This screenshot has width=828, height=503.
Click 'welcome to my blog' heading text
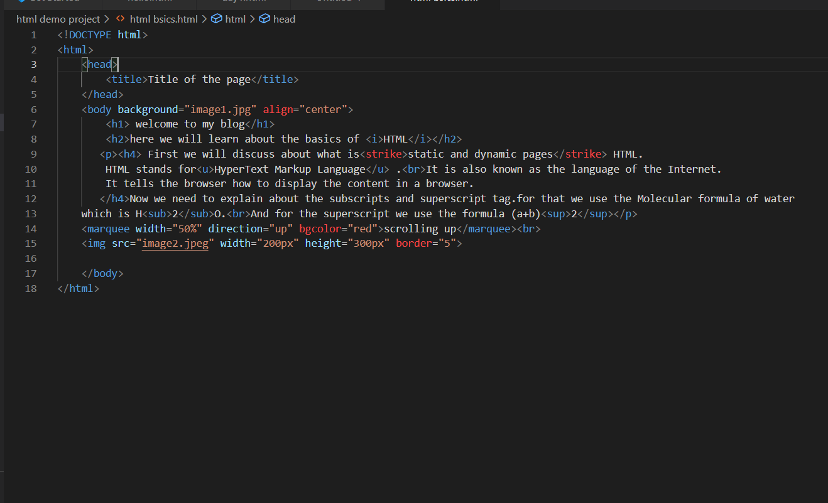click(190, 124)
